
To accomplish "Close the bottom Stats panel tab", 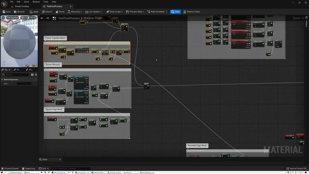I will coord(60,159).
